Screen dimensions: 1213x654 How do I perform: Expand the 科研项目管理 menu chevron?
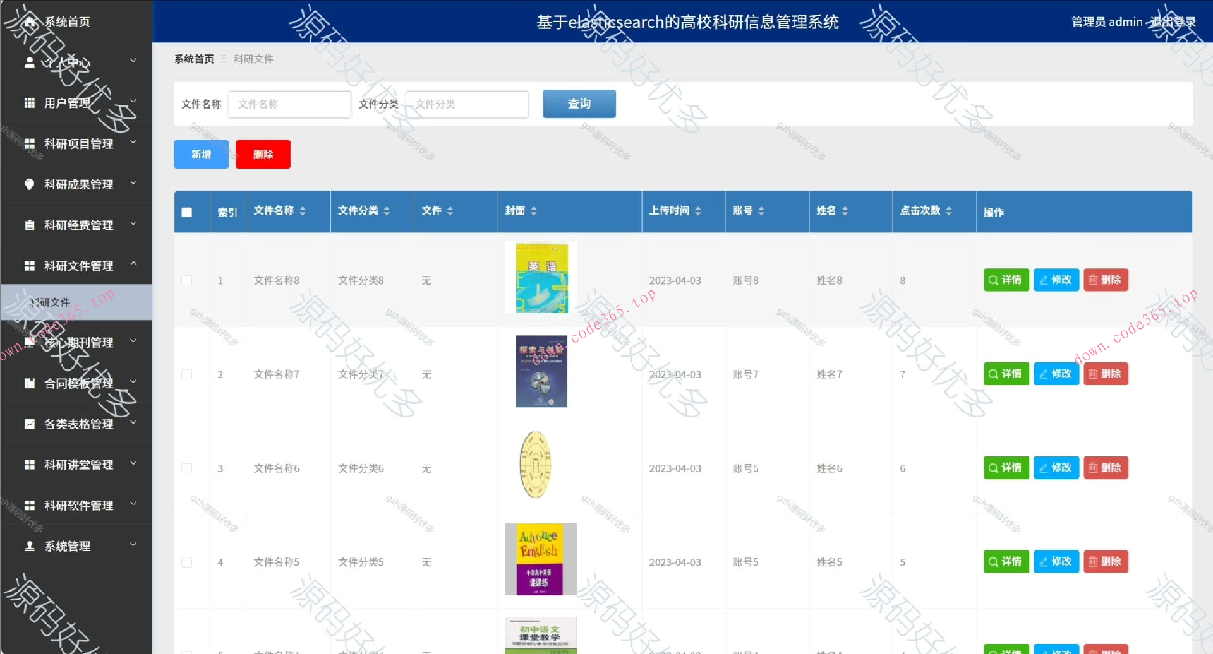coord(133,143)
